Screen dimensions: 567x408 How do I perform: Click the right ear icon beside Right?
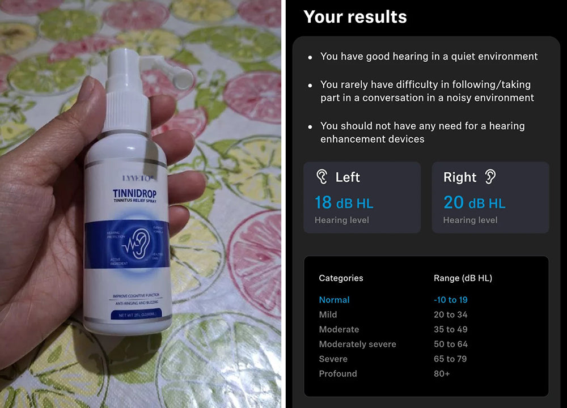[x=490, y=177]
